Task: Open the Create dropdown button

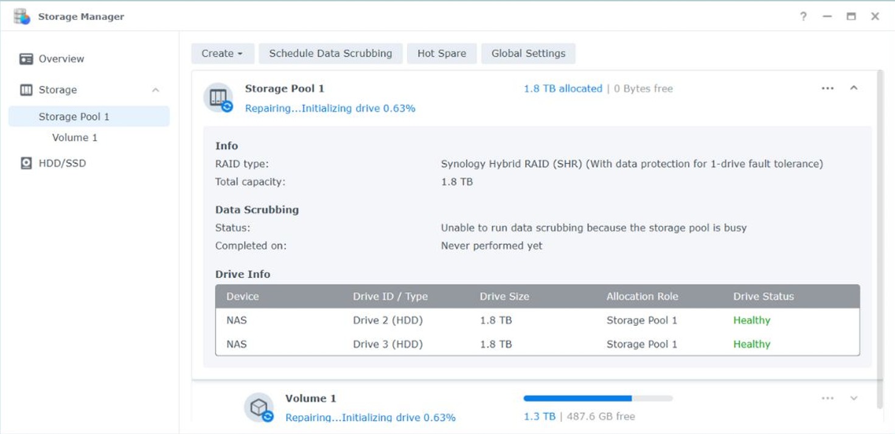Action: [x=222, y=53]
